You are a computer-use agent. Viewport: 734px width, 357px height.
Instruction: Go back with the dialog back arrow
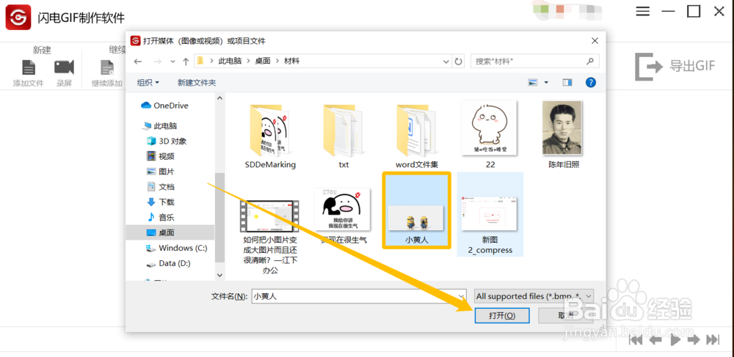138,62
